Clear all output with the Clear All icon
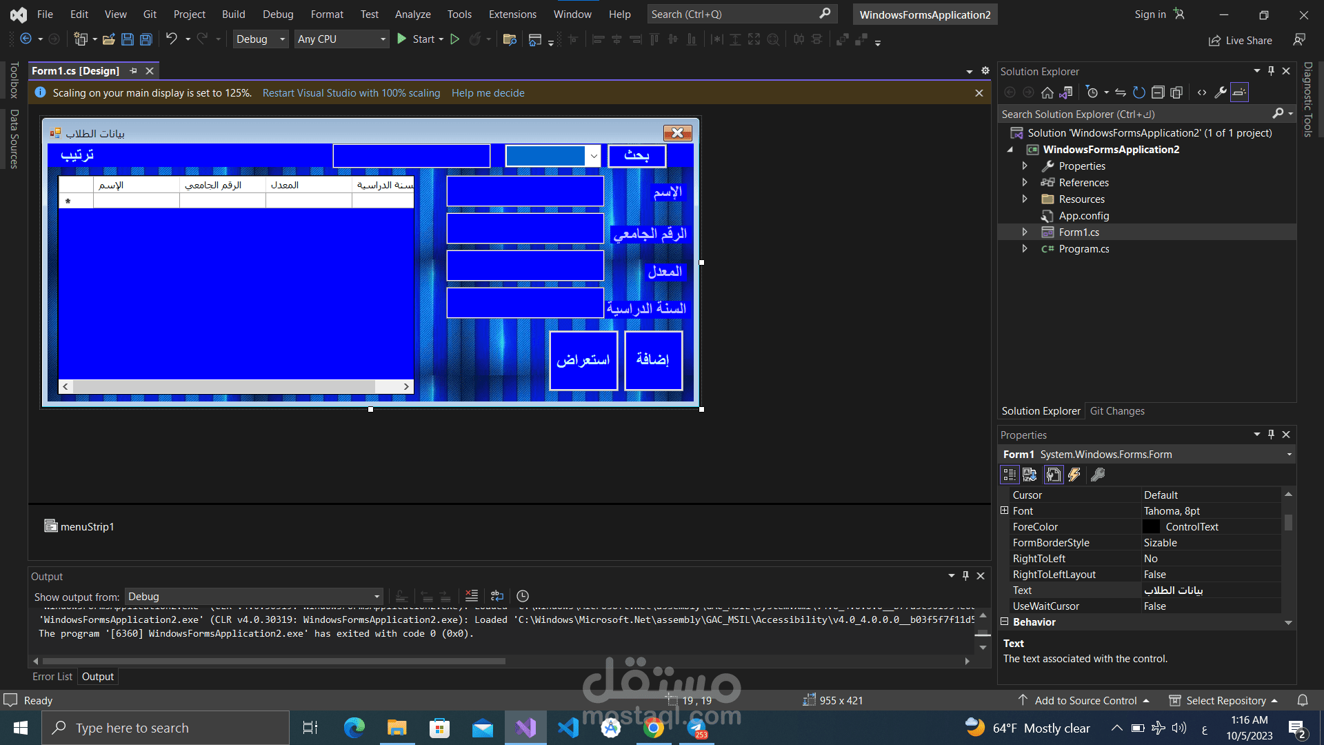 472,596
